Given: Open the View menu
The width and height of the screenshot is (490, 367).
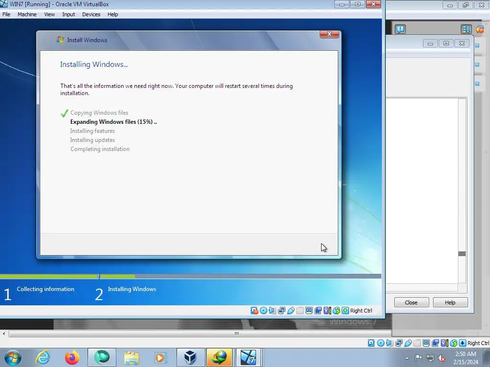Looking at the screenshot, I should [49, 14].
